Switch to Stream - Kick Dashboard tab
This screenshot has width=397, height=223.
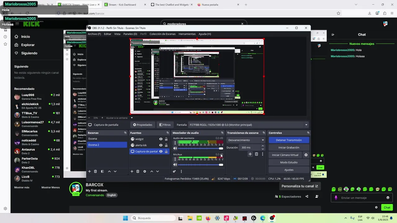click(125, 5)
